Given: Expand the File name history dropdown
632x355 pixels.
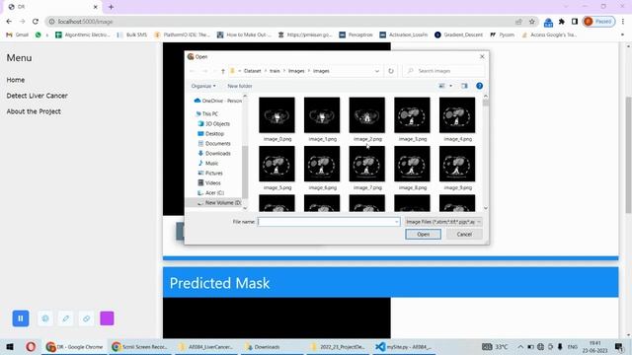Looking at the screenshot, I should [x=397, y=222].
